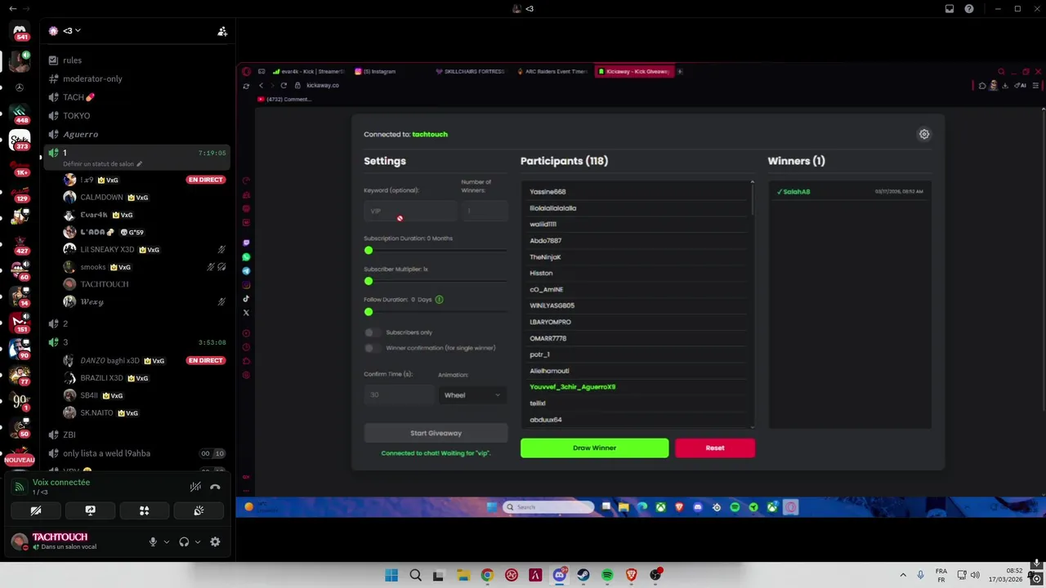
Task: Turn on camera in Discord voice panel
Action: [x=36, y=510]
